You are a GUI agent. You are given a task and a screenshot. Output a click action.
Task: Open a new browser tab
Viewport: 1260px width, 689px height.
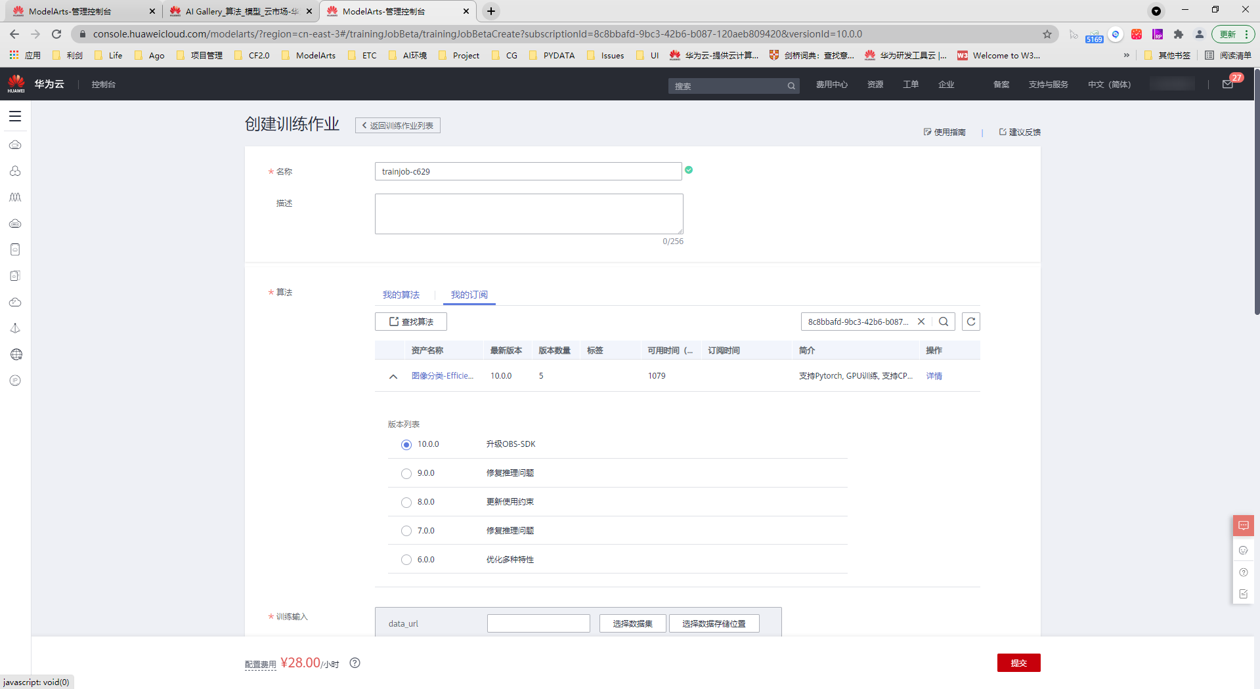click(x=491, y=11)
